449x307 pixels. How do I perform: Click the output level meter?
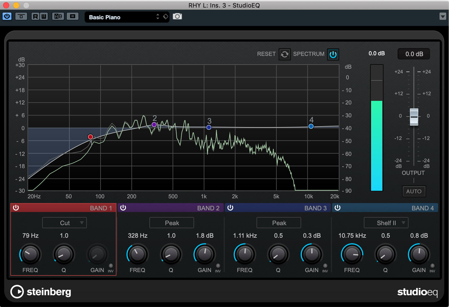pyautogui.click(x=377, y=128)
